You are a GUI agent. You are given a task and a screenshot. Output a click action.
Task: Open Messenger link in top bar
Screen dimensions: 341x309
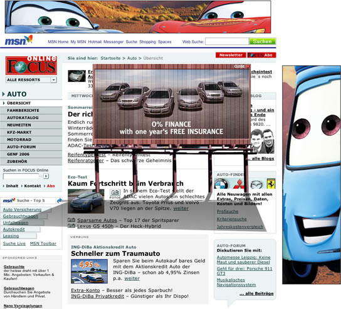click(113, 42)
